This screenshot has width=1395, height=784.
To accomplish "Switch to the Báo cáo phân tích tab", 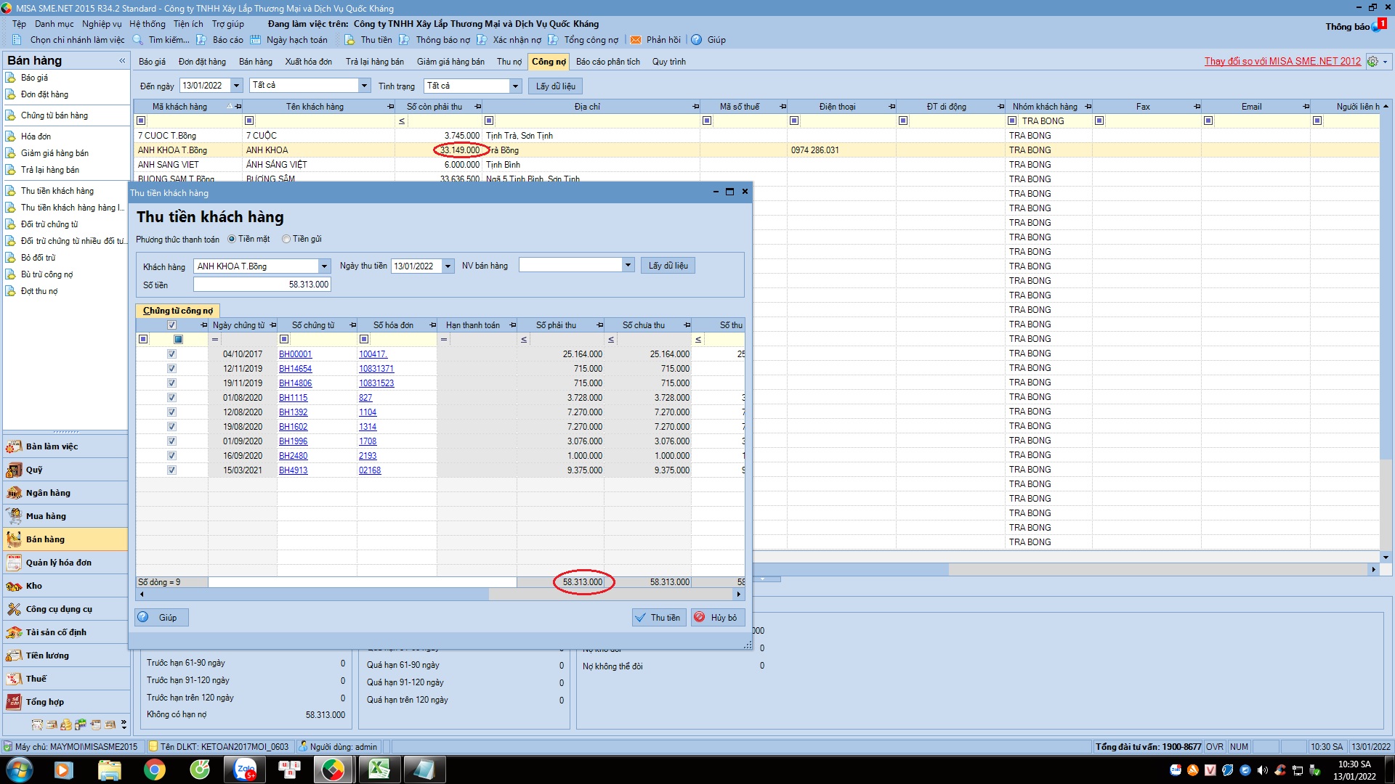I will 608,62.
